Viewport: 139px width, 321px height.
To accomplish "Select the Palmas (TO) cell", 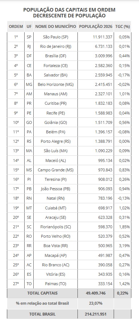I will click(x=56, y=284).
